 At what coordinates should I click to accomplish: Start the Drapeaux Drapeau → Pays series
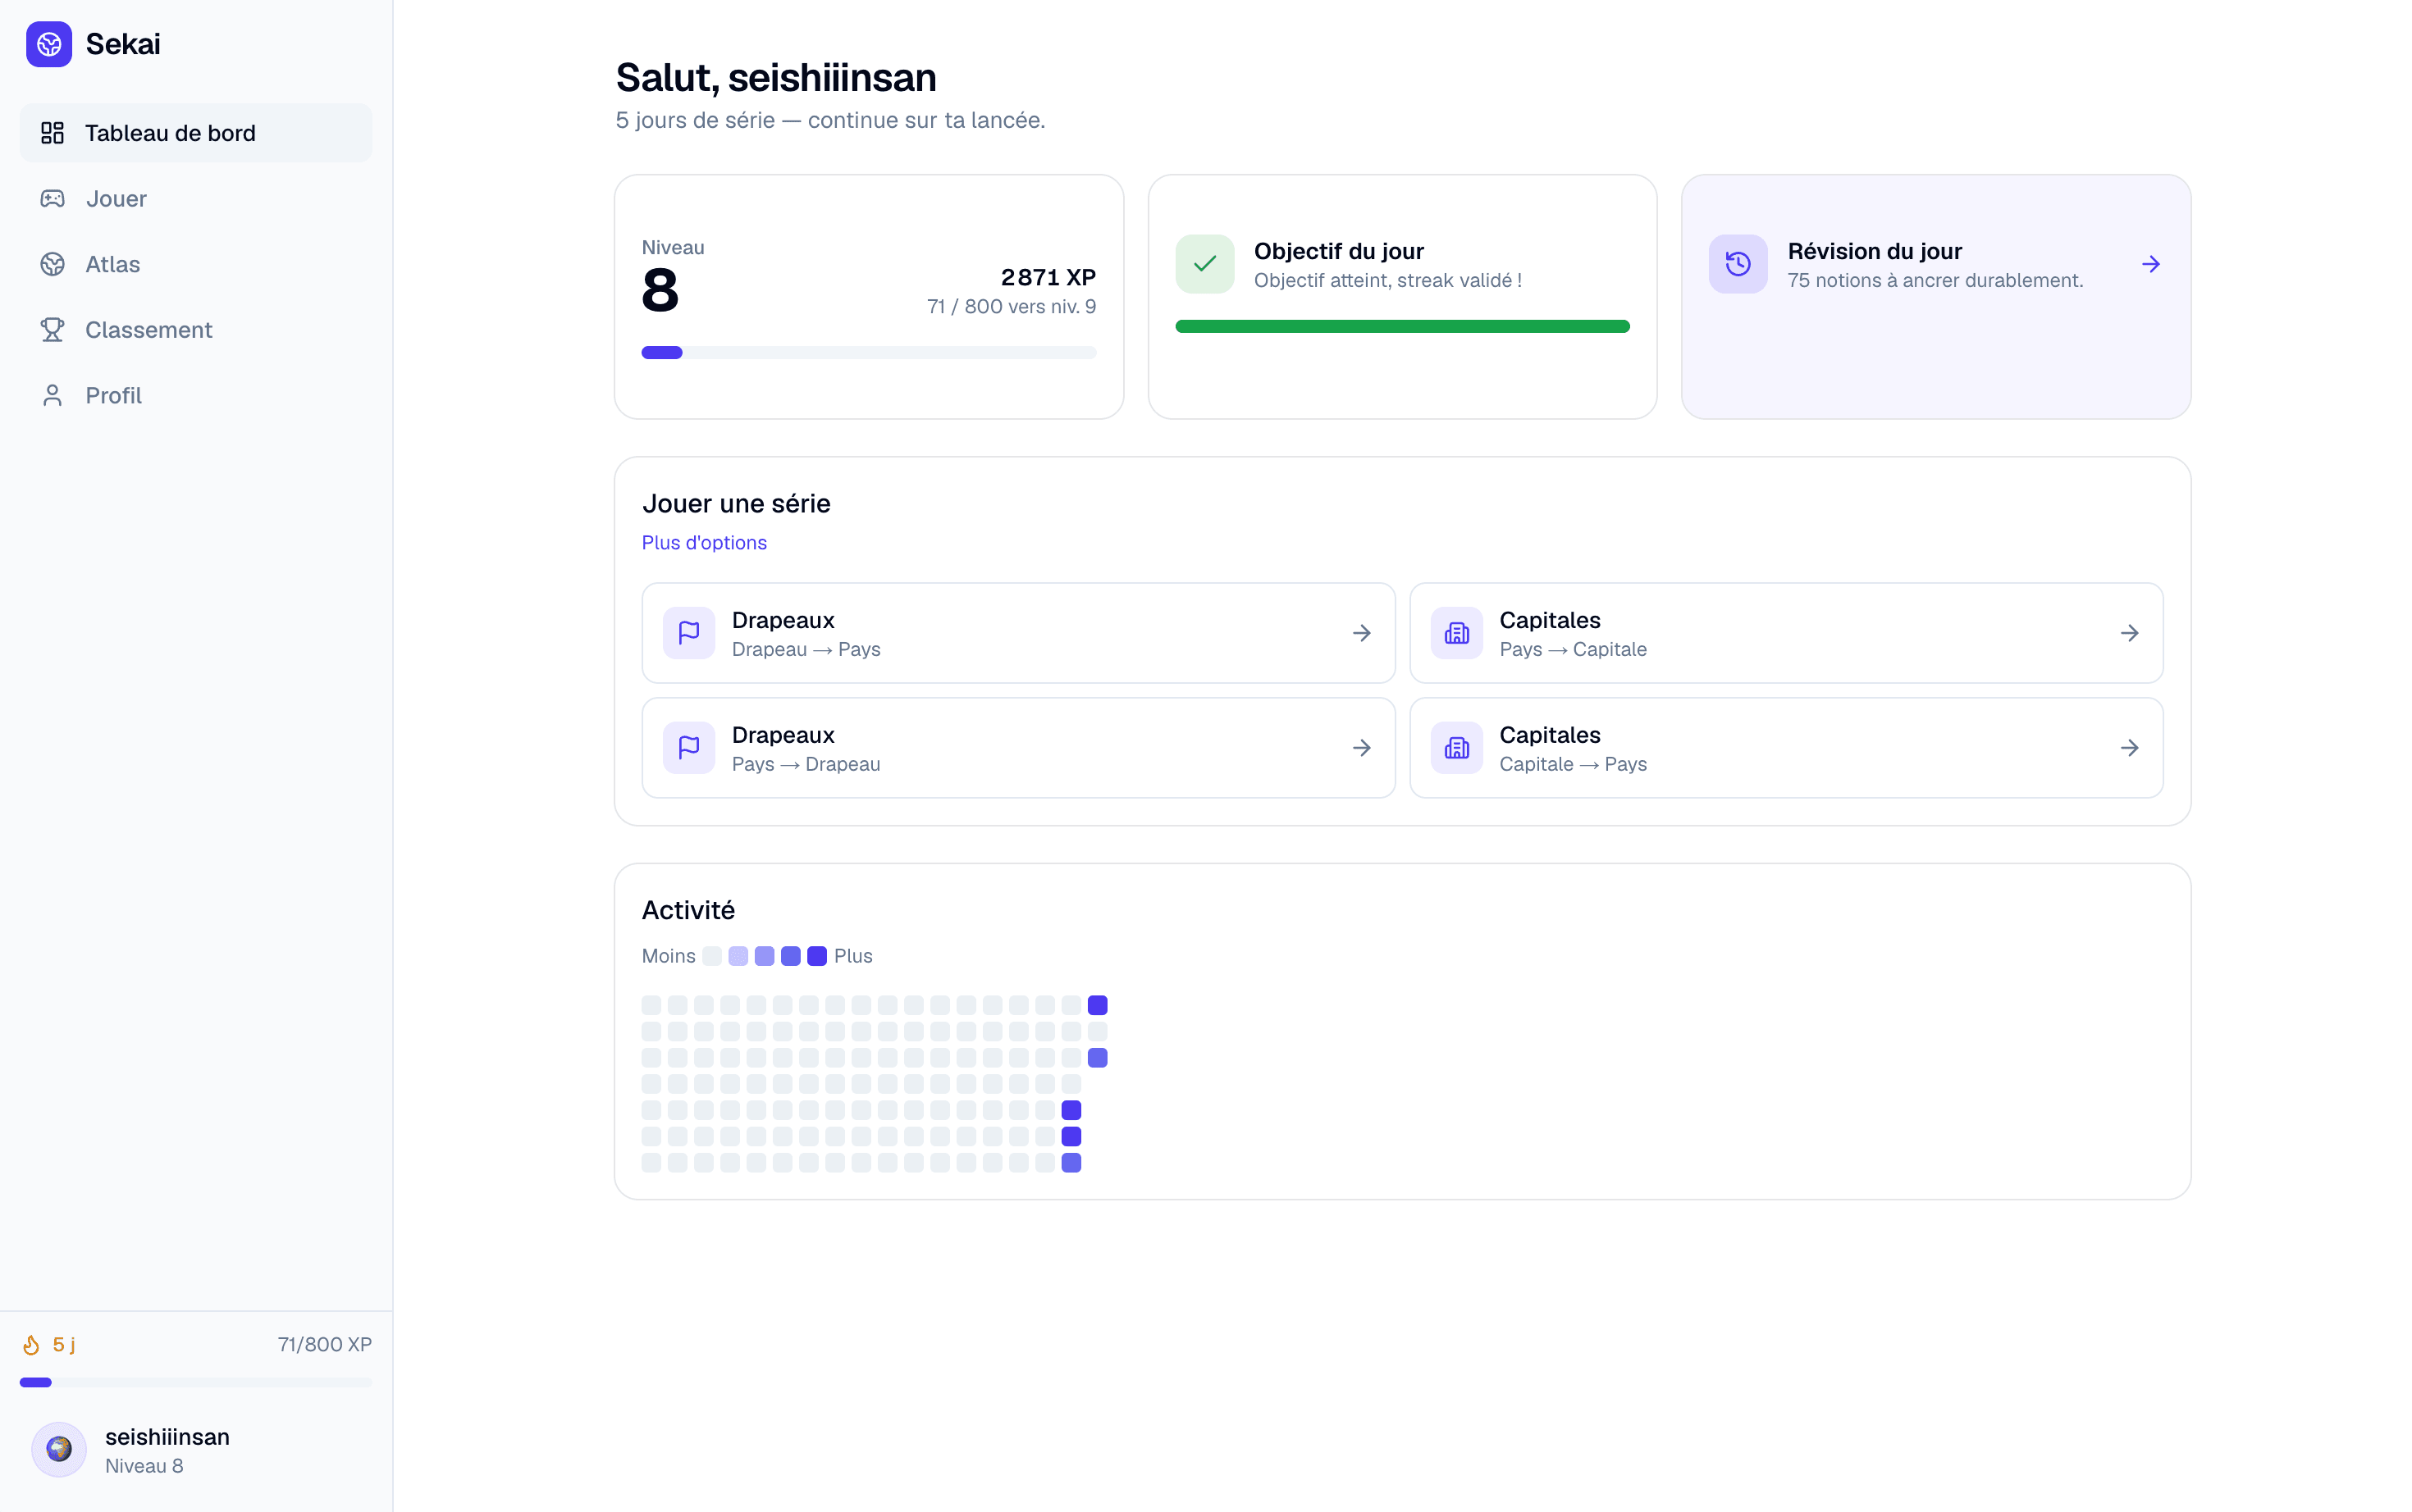1018,633
